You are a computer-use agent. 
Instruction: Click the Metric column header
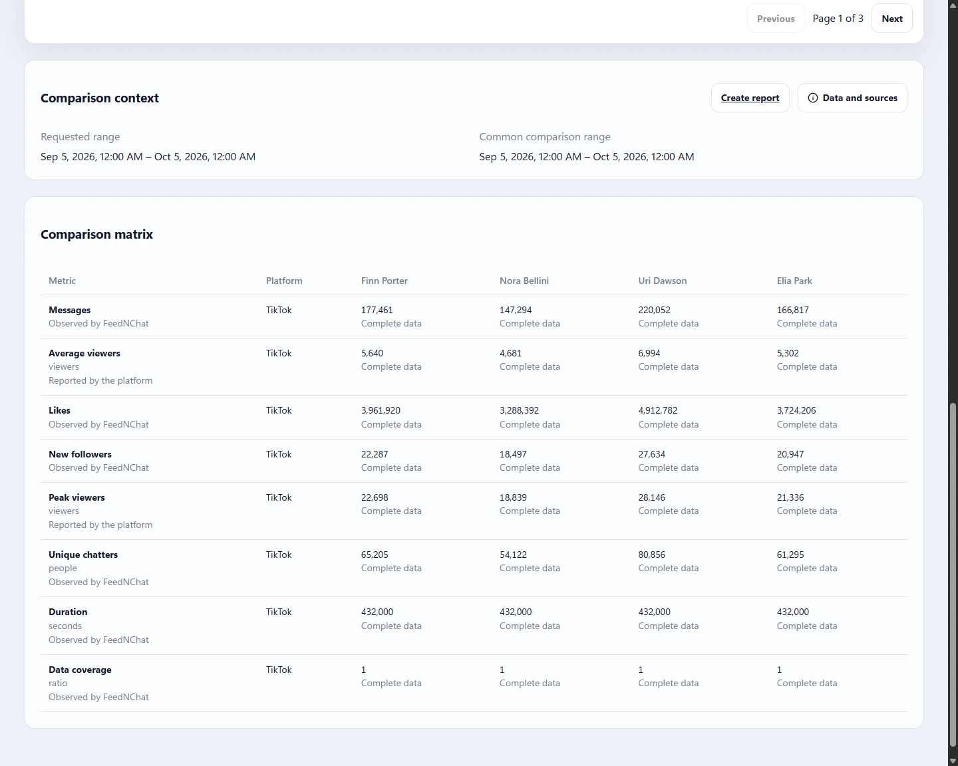[62, 281]
